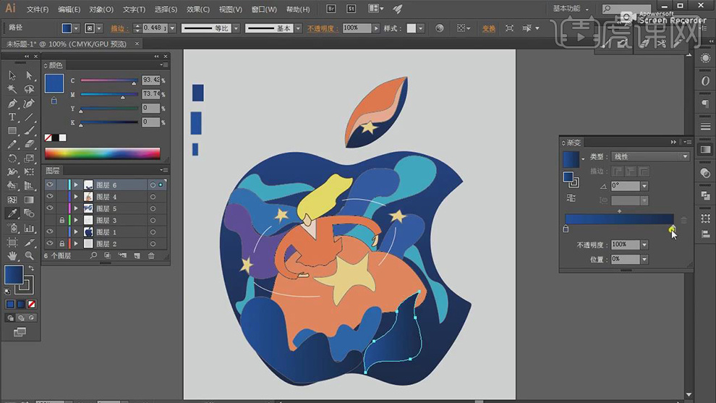Open 对象(O) menu
Screen dimensions: 716x403
[101, 9]
